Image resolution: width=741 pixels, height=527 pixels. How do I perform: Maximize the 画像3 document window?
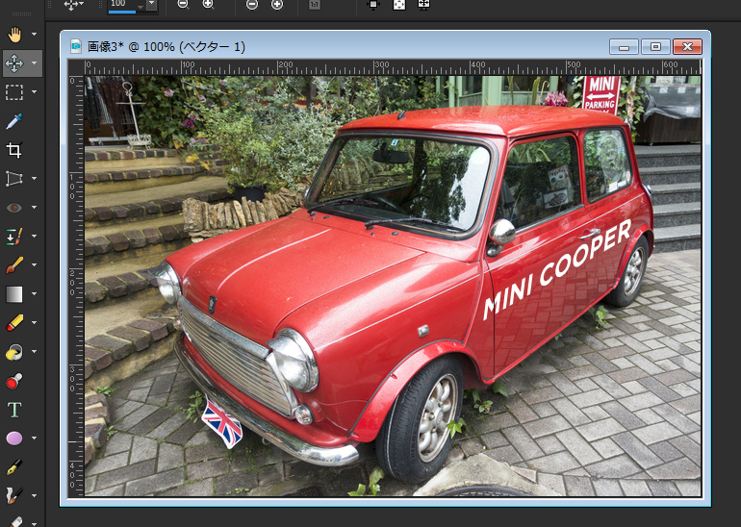coord(655,47)
